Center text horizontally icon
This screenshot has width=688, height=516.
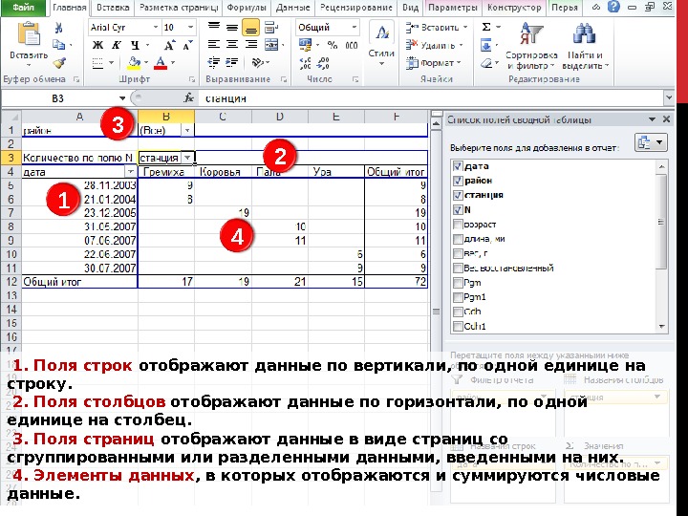pyautogui.click(x=232, y=45)
